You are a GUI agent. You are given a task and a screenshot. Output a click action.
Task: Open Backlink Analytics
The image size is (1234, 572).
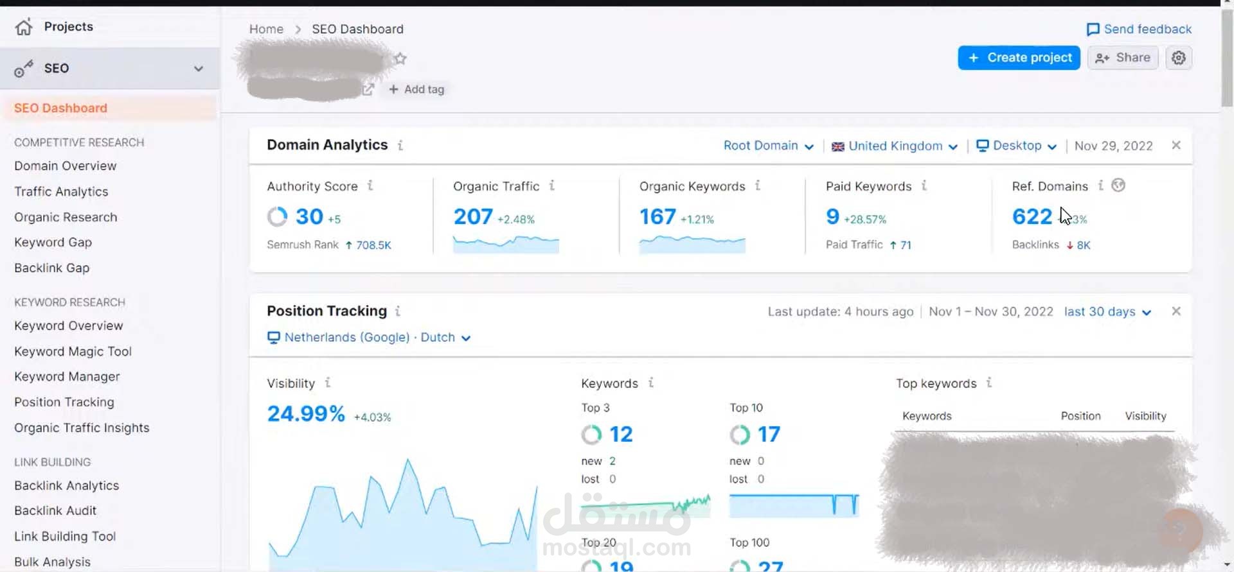tap(67, 485)
